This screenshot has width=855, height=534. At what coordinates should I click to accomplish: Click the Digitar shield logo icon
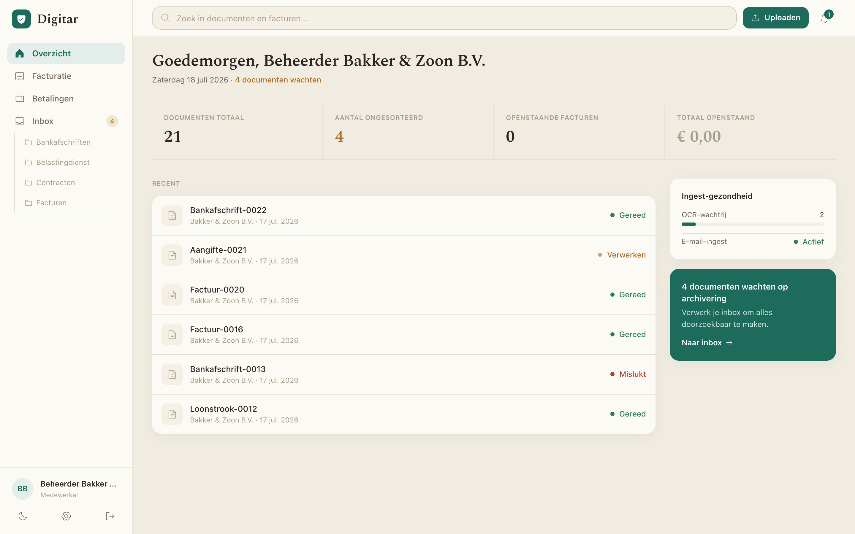(21, 19)
